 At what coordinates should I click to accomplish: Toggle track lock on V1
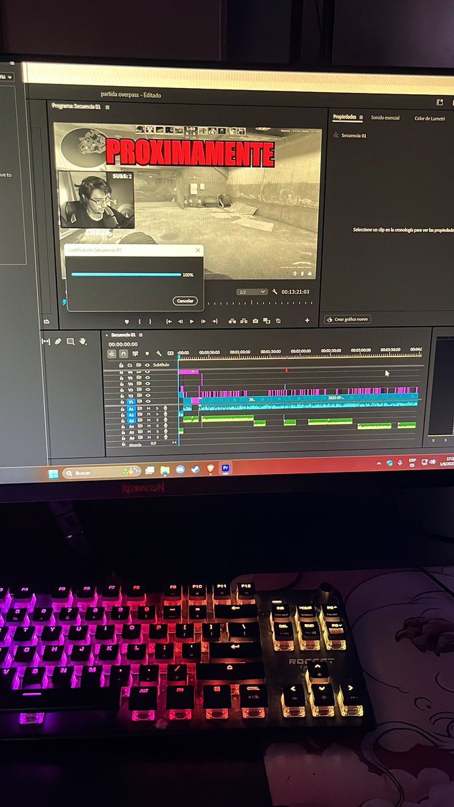pyautogui.click(x=121, y=401)
